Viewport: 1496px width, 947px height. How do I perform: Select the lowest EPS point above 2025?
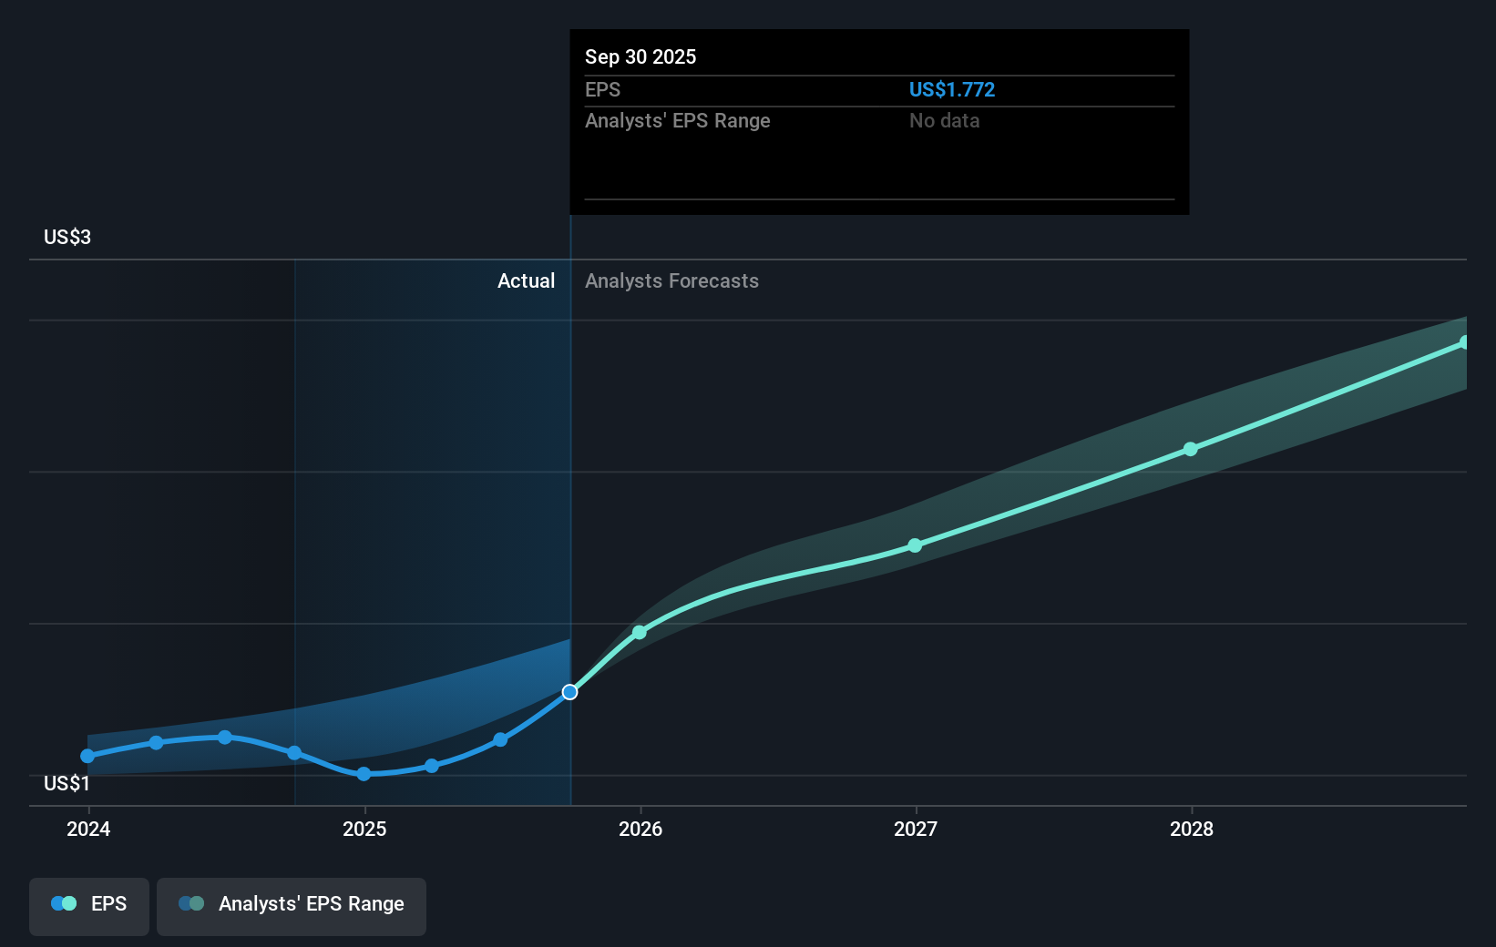(364, 774)
